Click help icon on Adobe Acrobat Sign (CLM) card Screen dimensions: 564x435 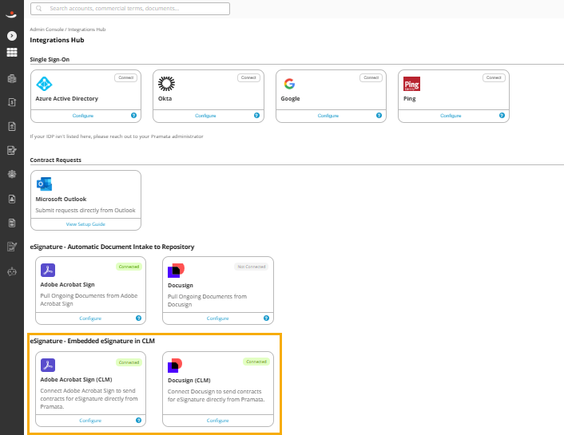138,421
